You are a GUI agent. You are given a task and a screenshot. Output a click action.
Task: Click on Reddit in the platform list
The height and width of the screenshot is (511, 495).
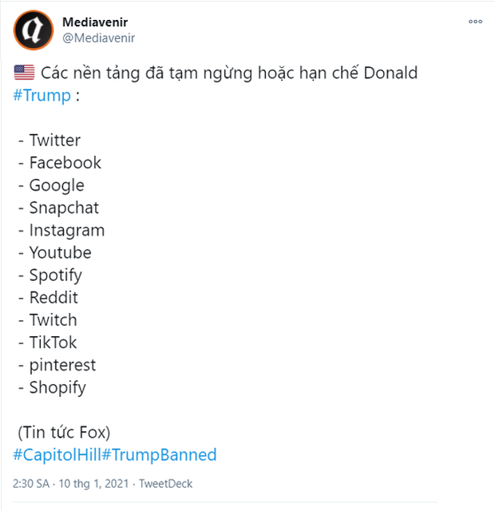click(53, 298)
